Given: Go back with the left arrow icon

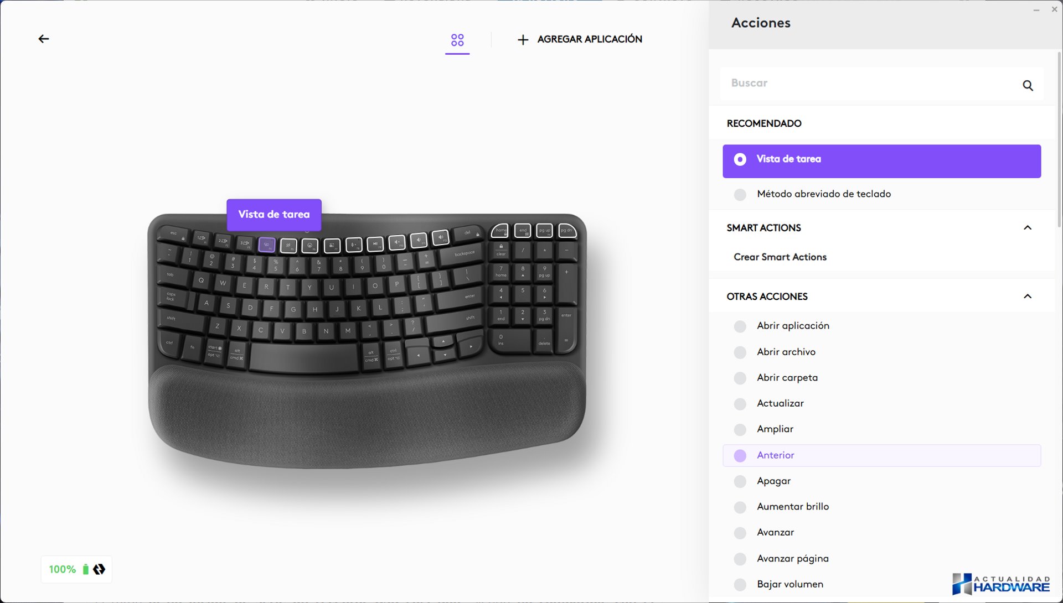Looking at the screenshot, I should point(44,39).
